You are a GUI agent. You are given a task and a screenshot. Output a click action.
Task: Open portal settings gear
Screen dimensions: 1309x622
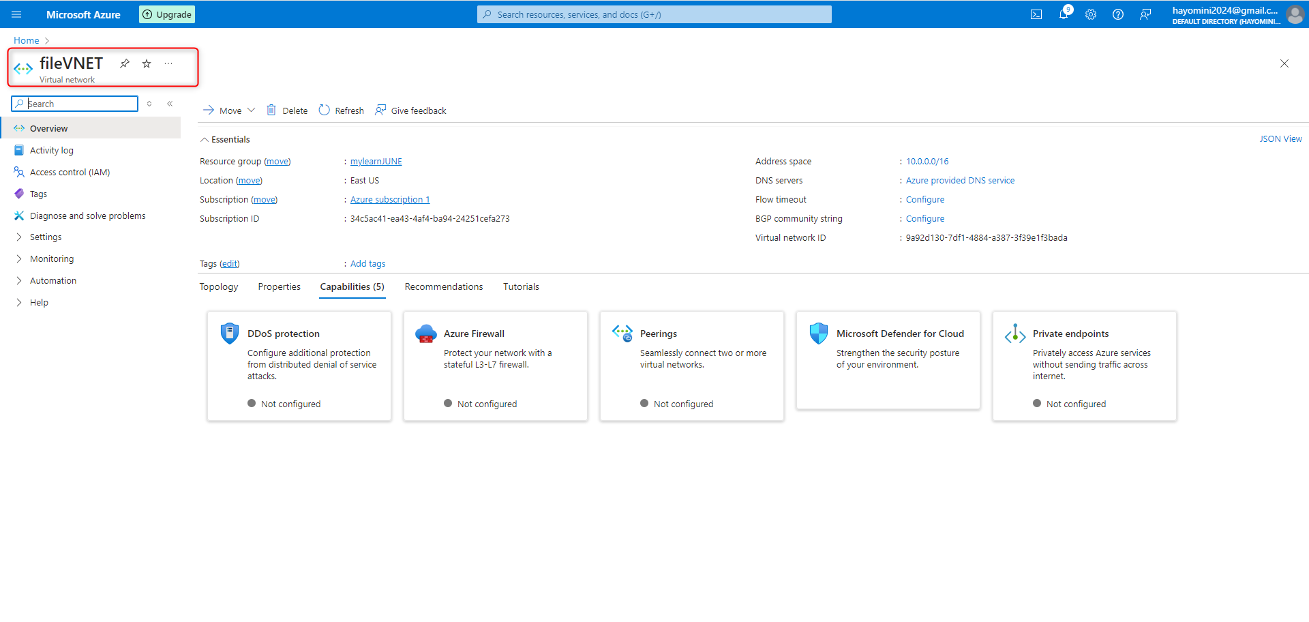point(1091,14)
